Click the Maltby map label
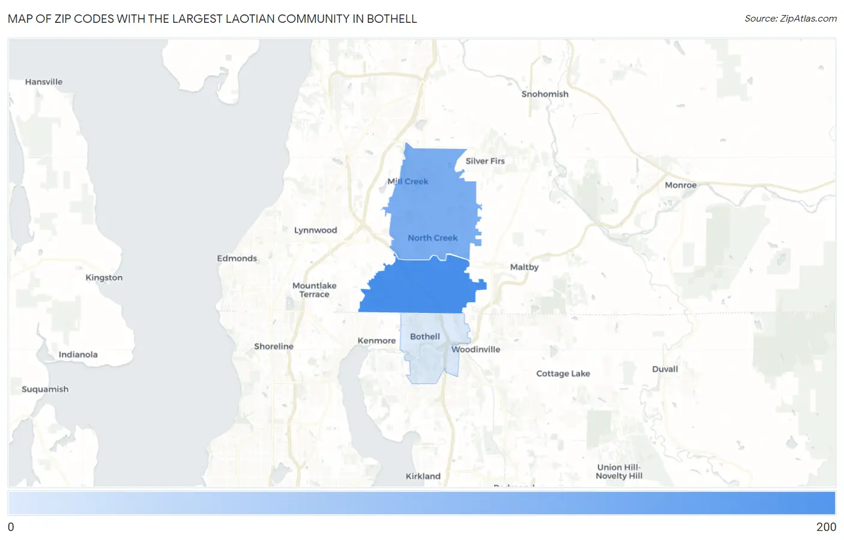 [x=524, y=267]
